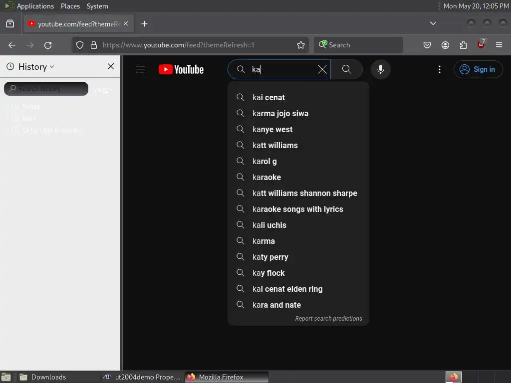Activate Mozilla Firefox taskbar button
Viewport: 511px width, 383px height.
(227, 377)
